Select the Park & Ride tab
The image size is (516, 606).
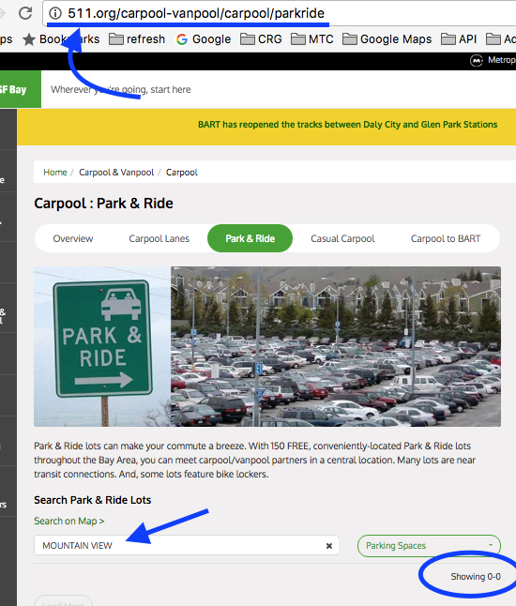tap(250, 238)
